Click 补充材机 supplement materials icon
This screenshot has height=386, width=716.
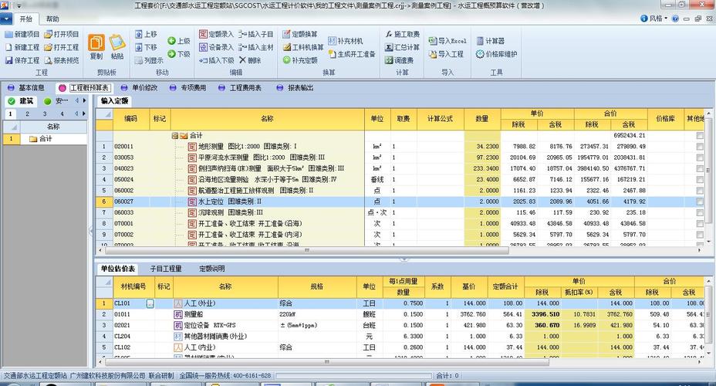(332, 41)
